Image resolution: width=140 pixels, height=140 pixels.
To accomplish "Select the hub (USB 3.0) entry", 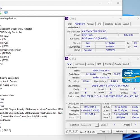I will [5, 130].
